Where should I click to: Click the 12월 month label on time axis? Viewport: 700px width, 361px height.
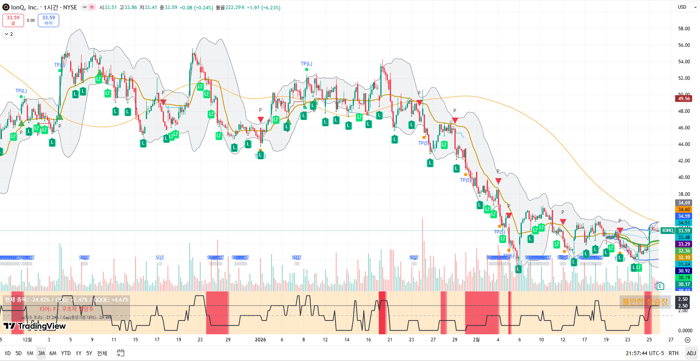(x=27, y=340)
